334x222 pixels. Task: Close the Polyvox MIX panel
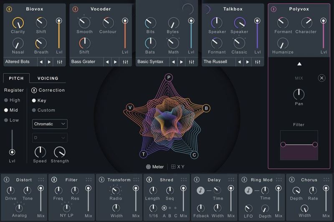[x=321, y=78]
